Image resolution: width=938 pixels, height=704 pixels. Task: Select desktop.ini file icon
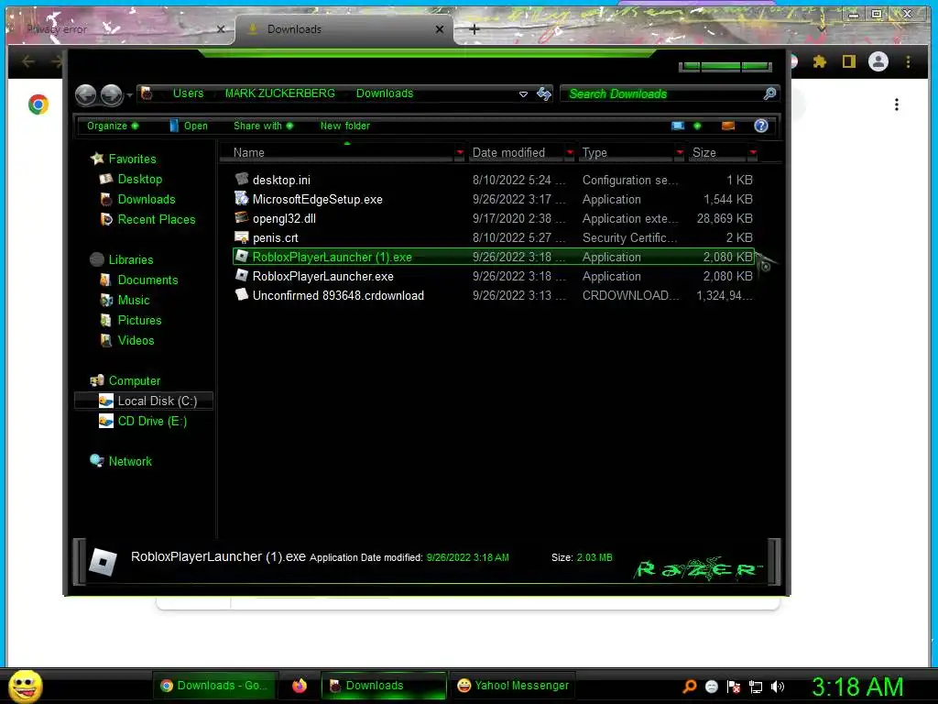point(242,179)
